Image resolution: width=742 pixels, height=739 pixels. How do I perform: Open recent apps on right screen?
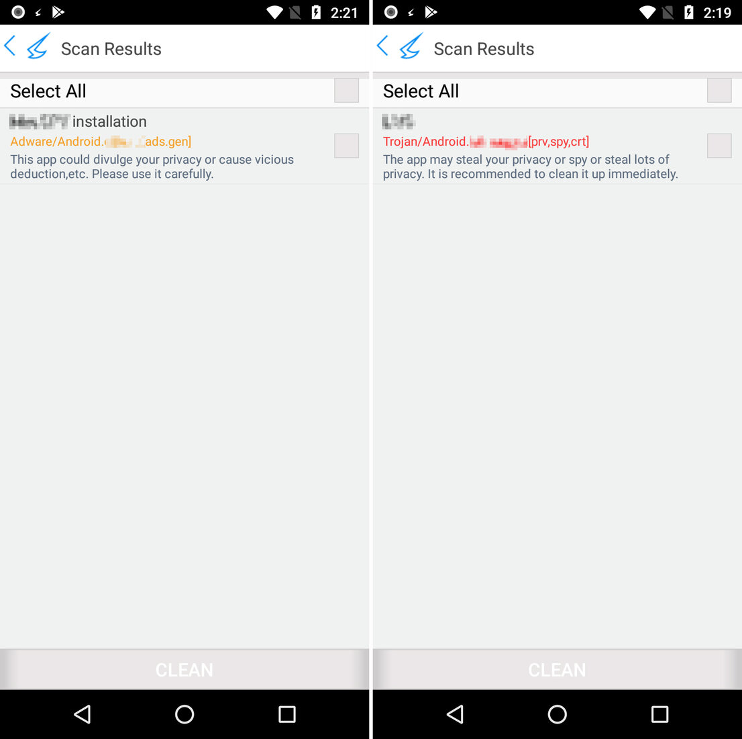point(659,714)
